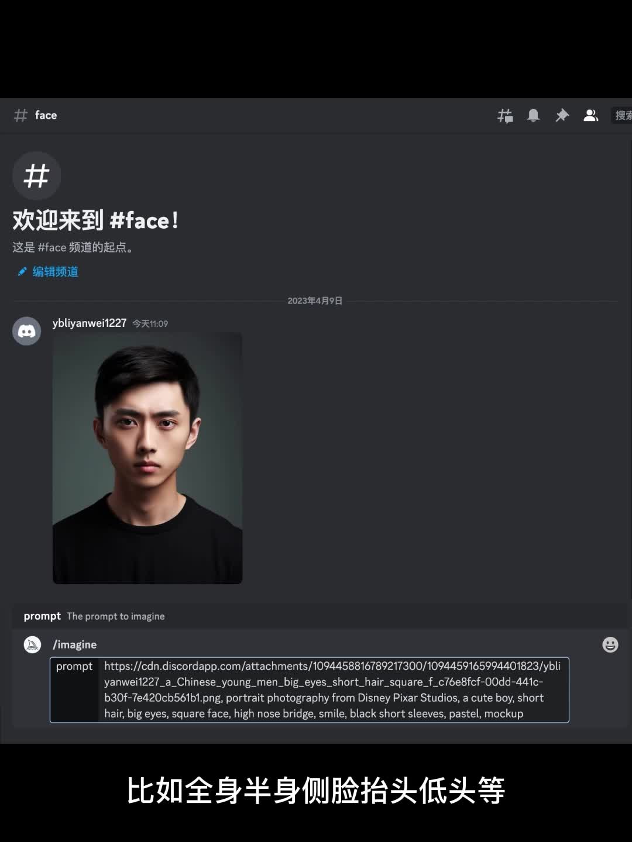Click the username ybliyanwei1227

coord(90,323)
